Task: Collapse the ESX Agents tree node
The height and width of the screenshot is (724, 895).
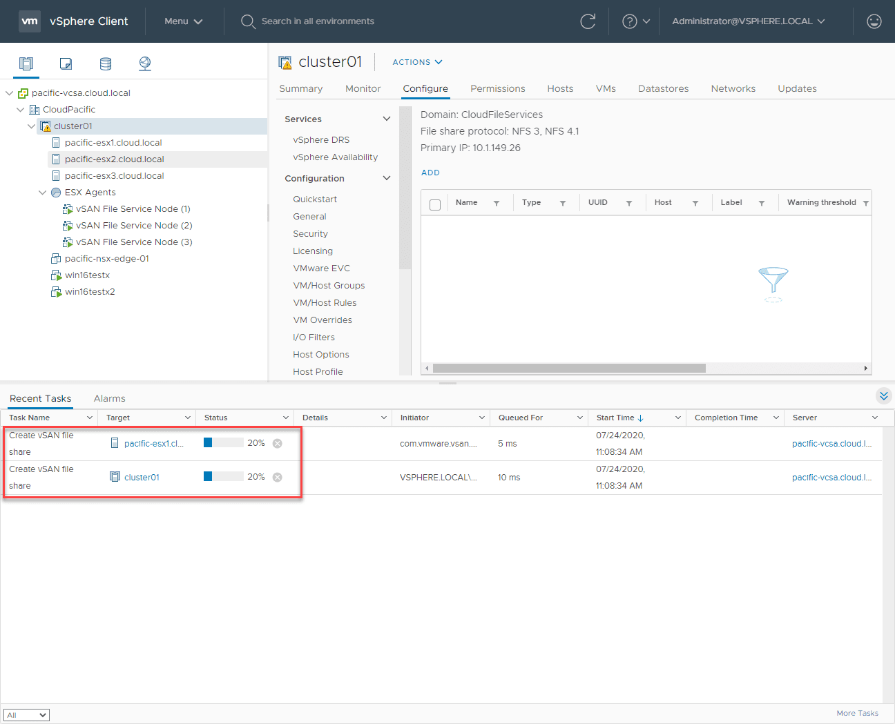Action: click(43, 192)
